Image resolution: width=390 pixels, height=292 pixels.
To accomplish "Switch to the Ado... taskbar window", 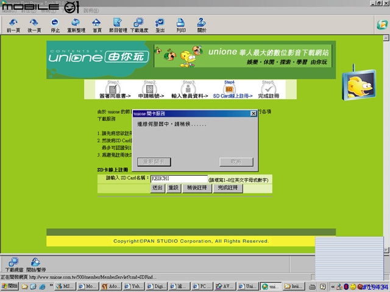I will (x=111, y=287).
